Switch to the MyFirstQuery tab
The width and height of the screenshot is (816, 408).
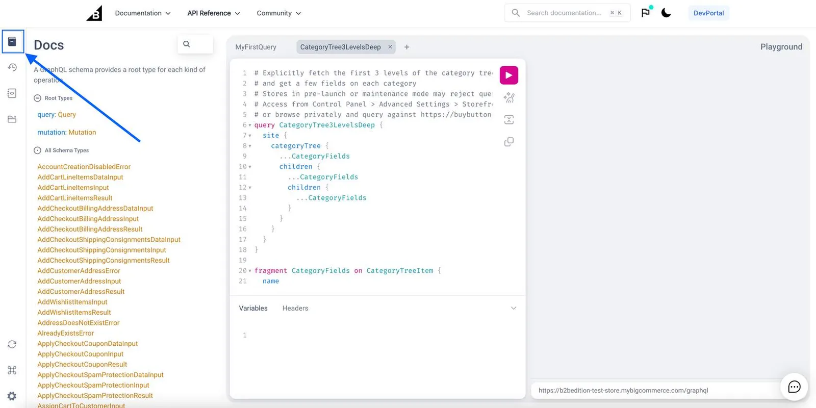[x=256, y=47]
